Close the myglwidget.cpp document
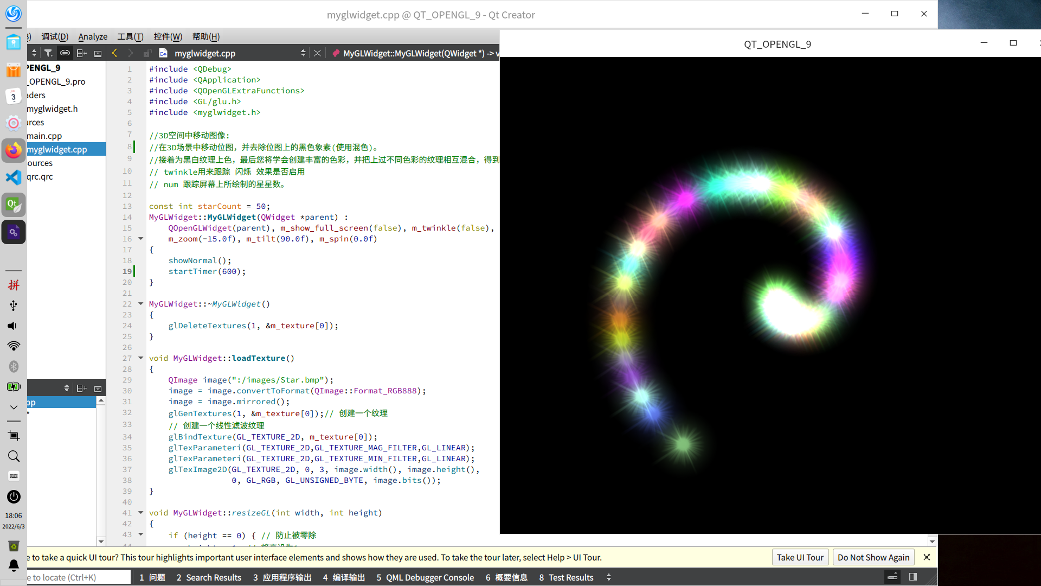This screenshot has height=586, width=1041. point(317,53)
